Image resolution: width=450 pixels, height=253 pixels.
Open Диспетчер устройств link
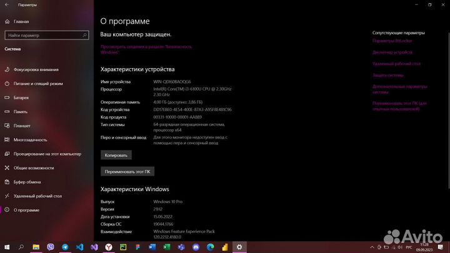[x=392, y=52]
